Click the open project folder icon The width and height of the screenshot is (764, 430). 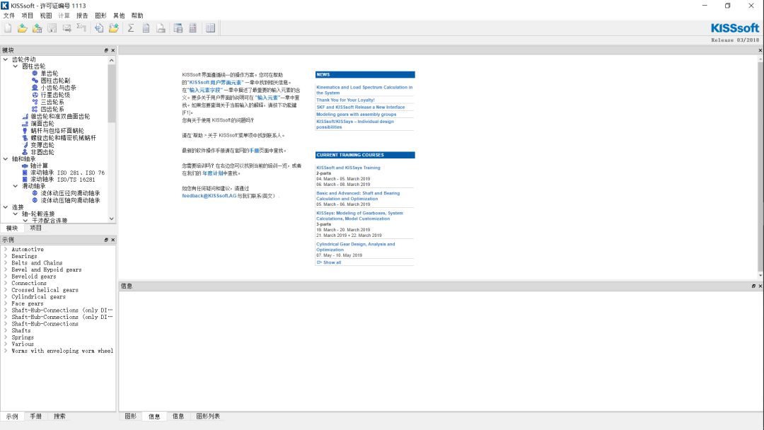[x=113, y=28]
